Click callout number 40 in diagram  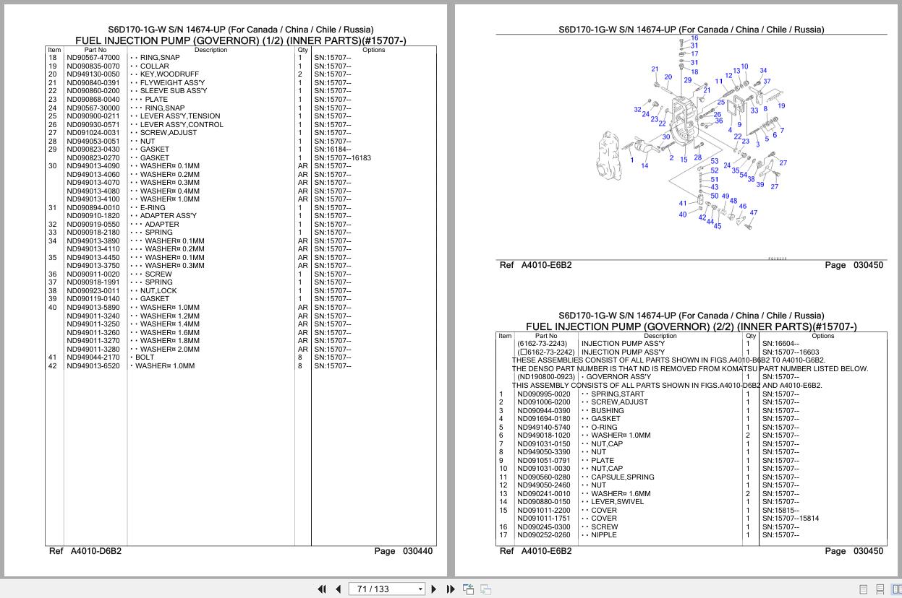click(683, 214)
